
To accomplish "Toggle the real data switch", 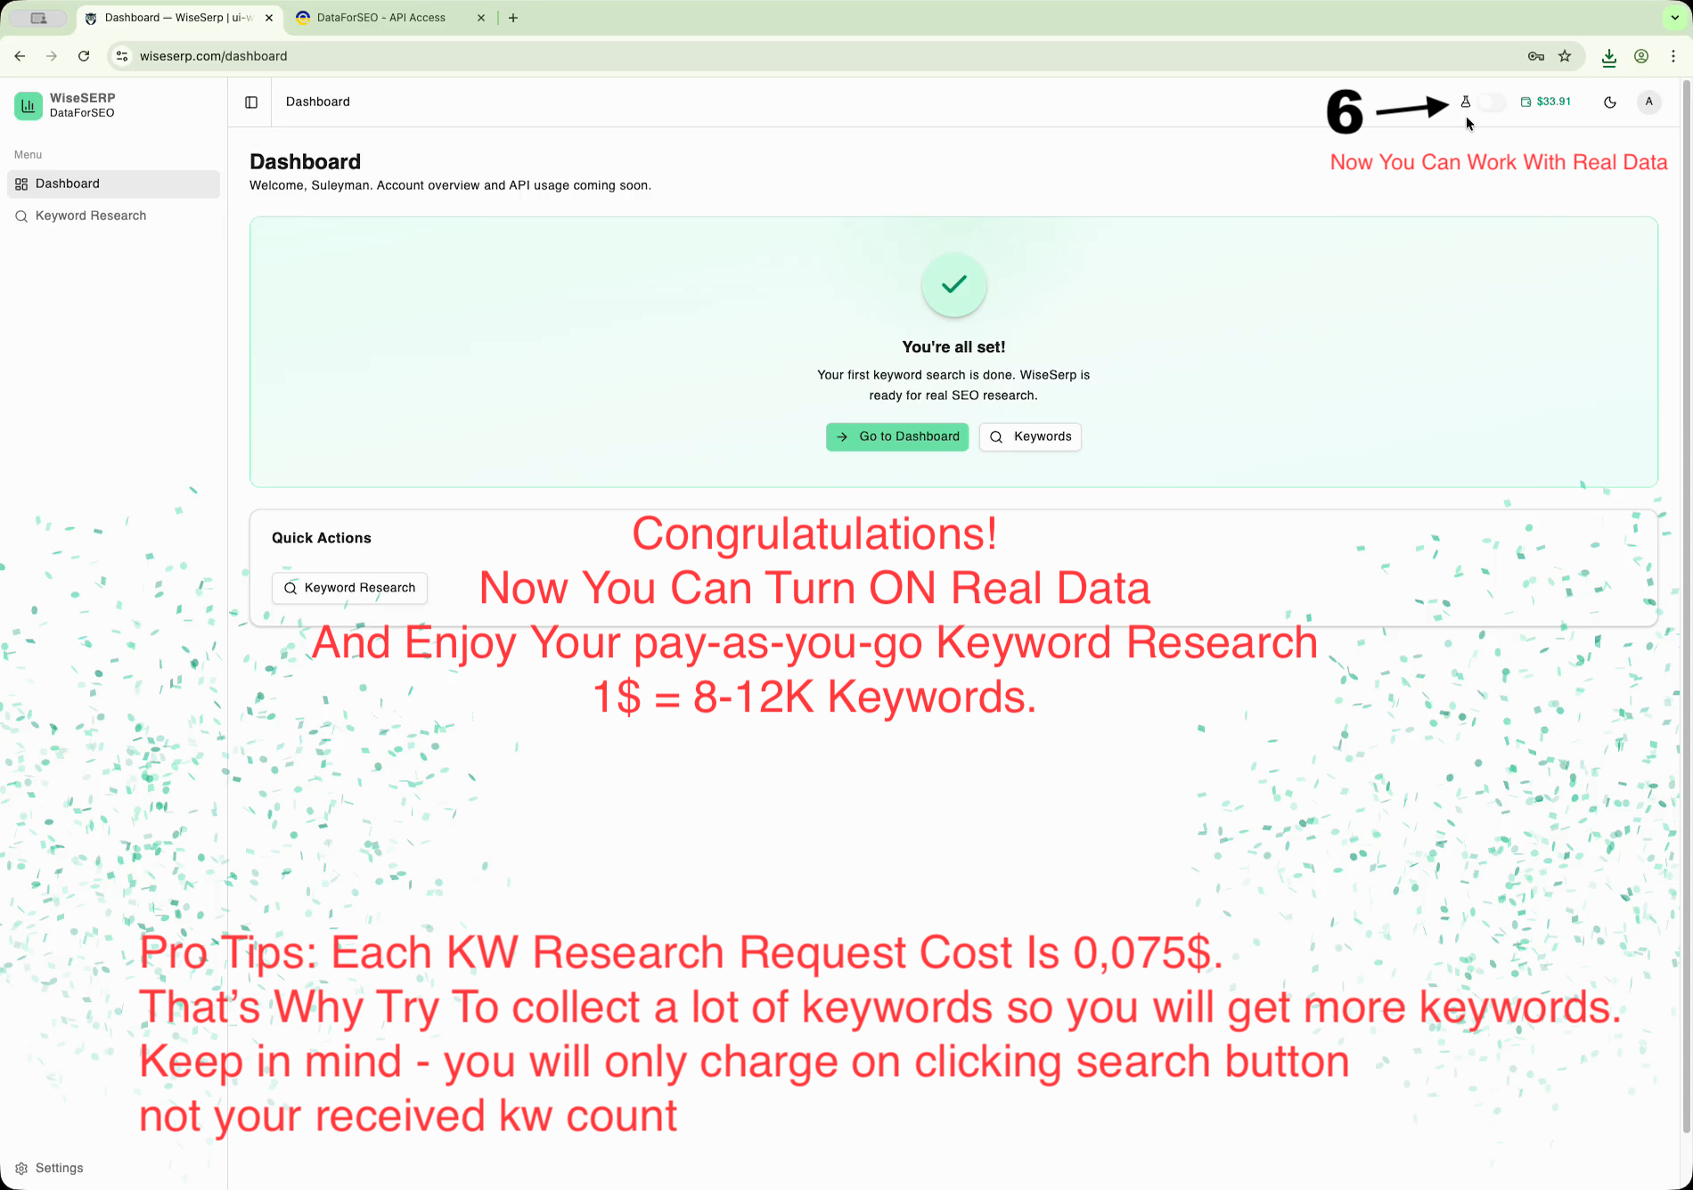I will tap(1492, 102).
